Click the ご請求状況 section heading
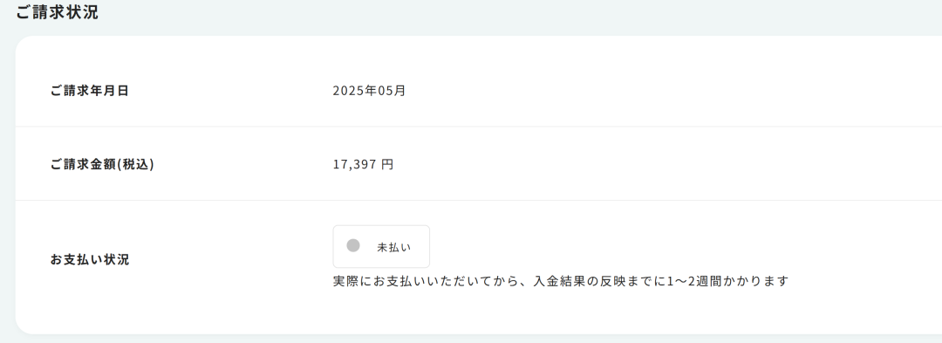 pyautogui.click(x=57, y=12)
